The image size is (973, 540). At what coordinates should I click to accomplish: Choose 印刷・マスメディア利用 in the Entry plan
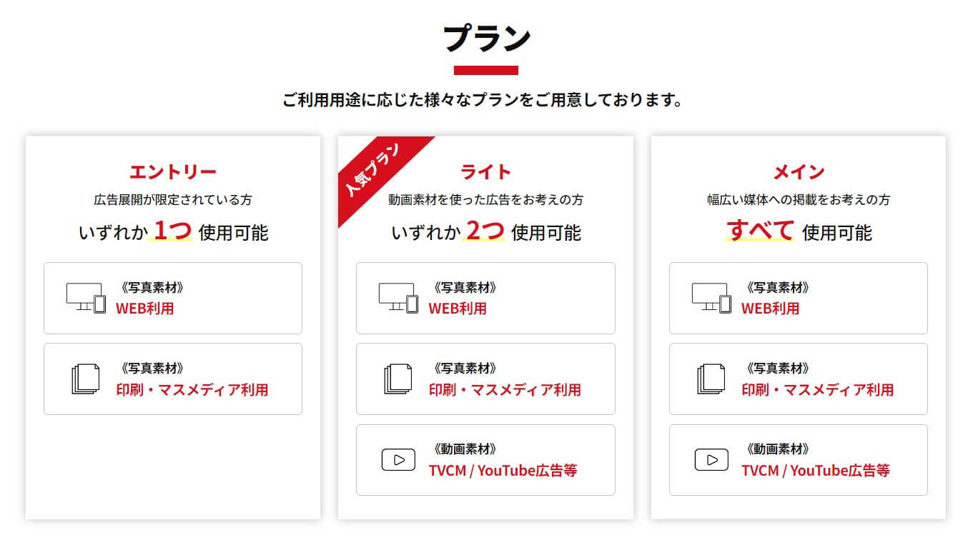tap(192, 390)
